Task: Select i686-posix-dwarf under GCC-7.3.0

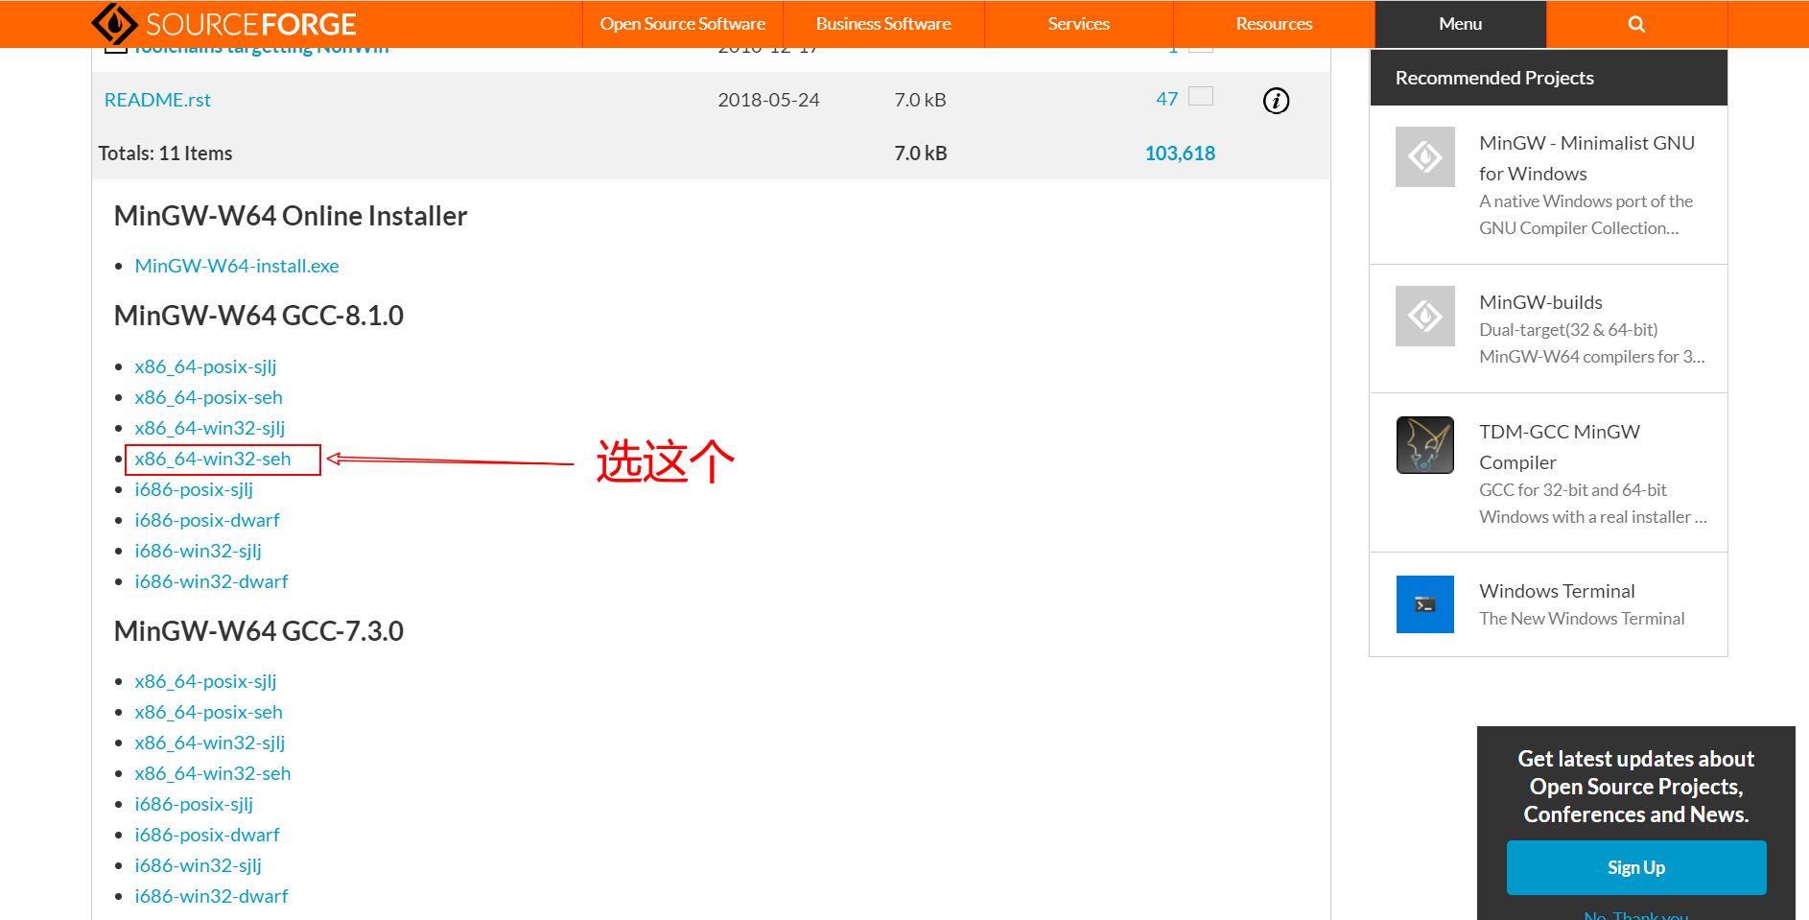Action: pos(207,835)
